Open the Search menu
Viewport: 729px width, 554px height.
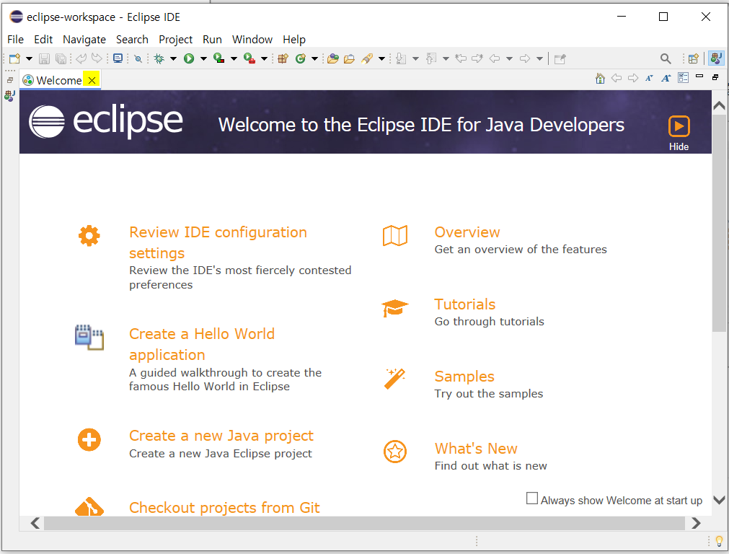pyautogui.click(x=132, y=40)
